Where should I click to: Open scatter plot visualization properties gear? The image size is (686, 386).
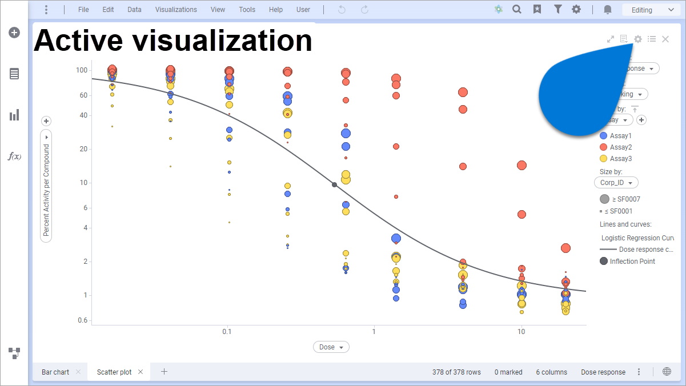click(637, 39)
